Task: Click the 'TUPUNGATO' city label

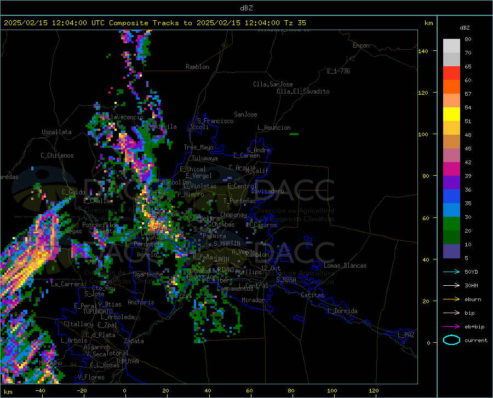Action: [x=98, y=312]
